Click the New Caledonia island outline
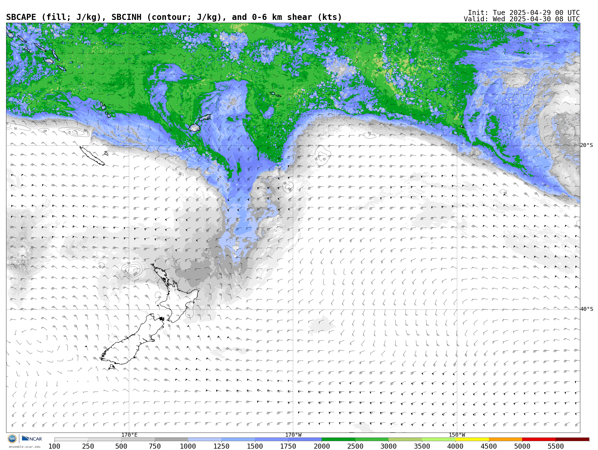 click(x=92, y=156)
